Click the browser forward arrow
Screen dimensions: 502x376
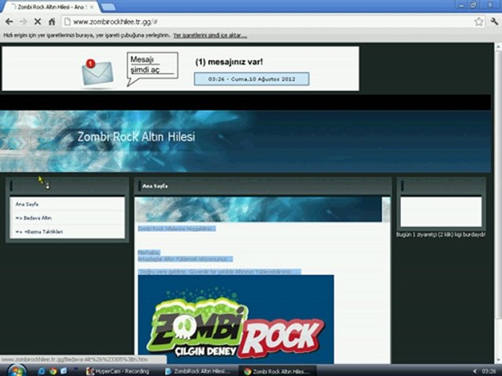(24, 22)
